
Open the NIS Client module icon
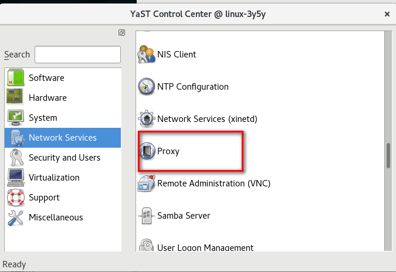[146, 55]
